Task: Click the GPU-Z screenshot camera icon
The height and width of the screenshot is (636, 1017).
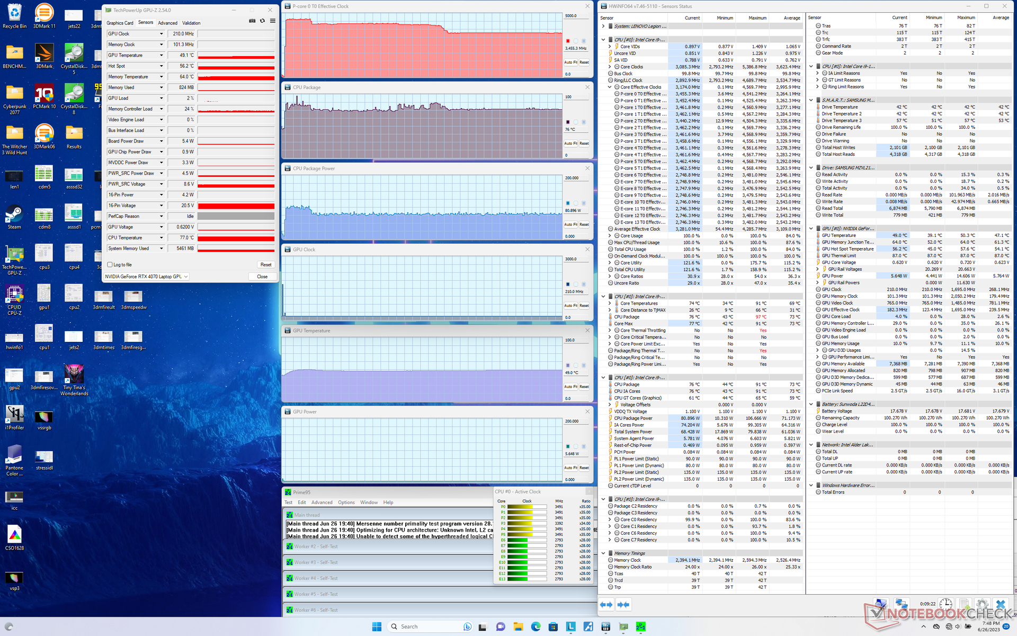Action: point(252,21)
